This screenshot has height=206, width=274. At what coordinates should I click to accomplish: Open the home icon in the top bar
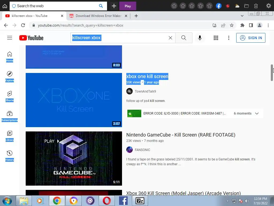tap(5, 6)
